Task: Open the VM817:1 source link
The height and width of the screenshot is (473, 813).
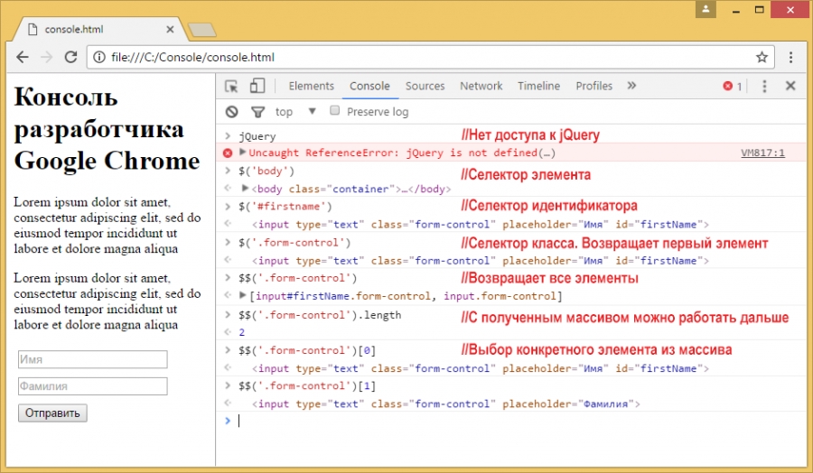Action: (762, 153)
